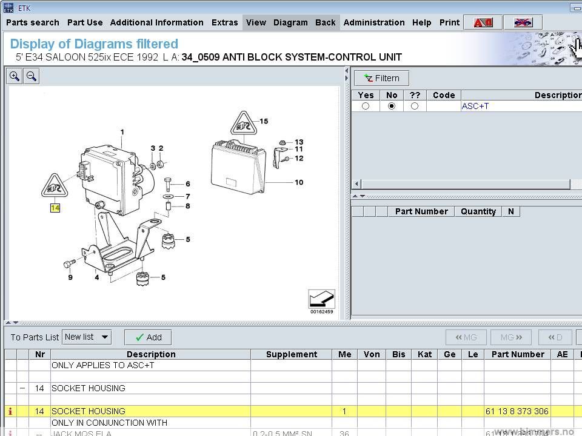Click part callout 9 in diagram
The width and height of the screenshot is (582, 436).
[x=70, y=277]
